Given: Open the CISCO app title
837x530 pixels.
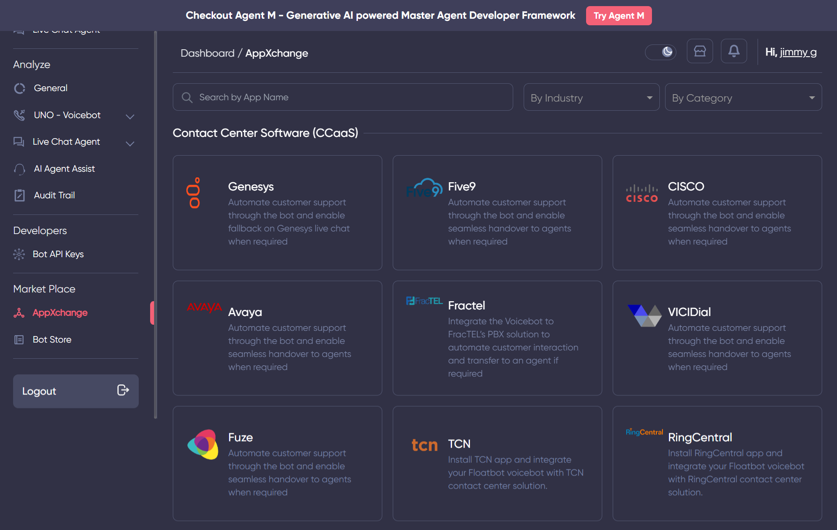Looking at the screenshot, I should tap(686, 187).
